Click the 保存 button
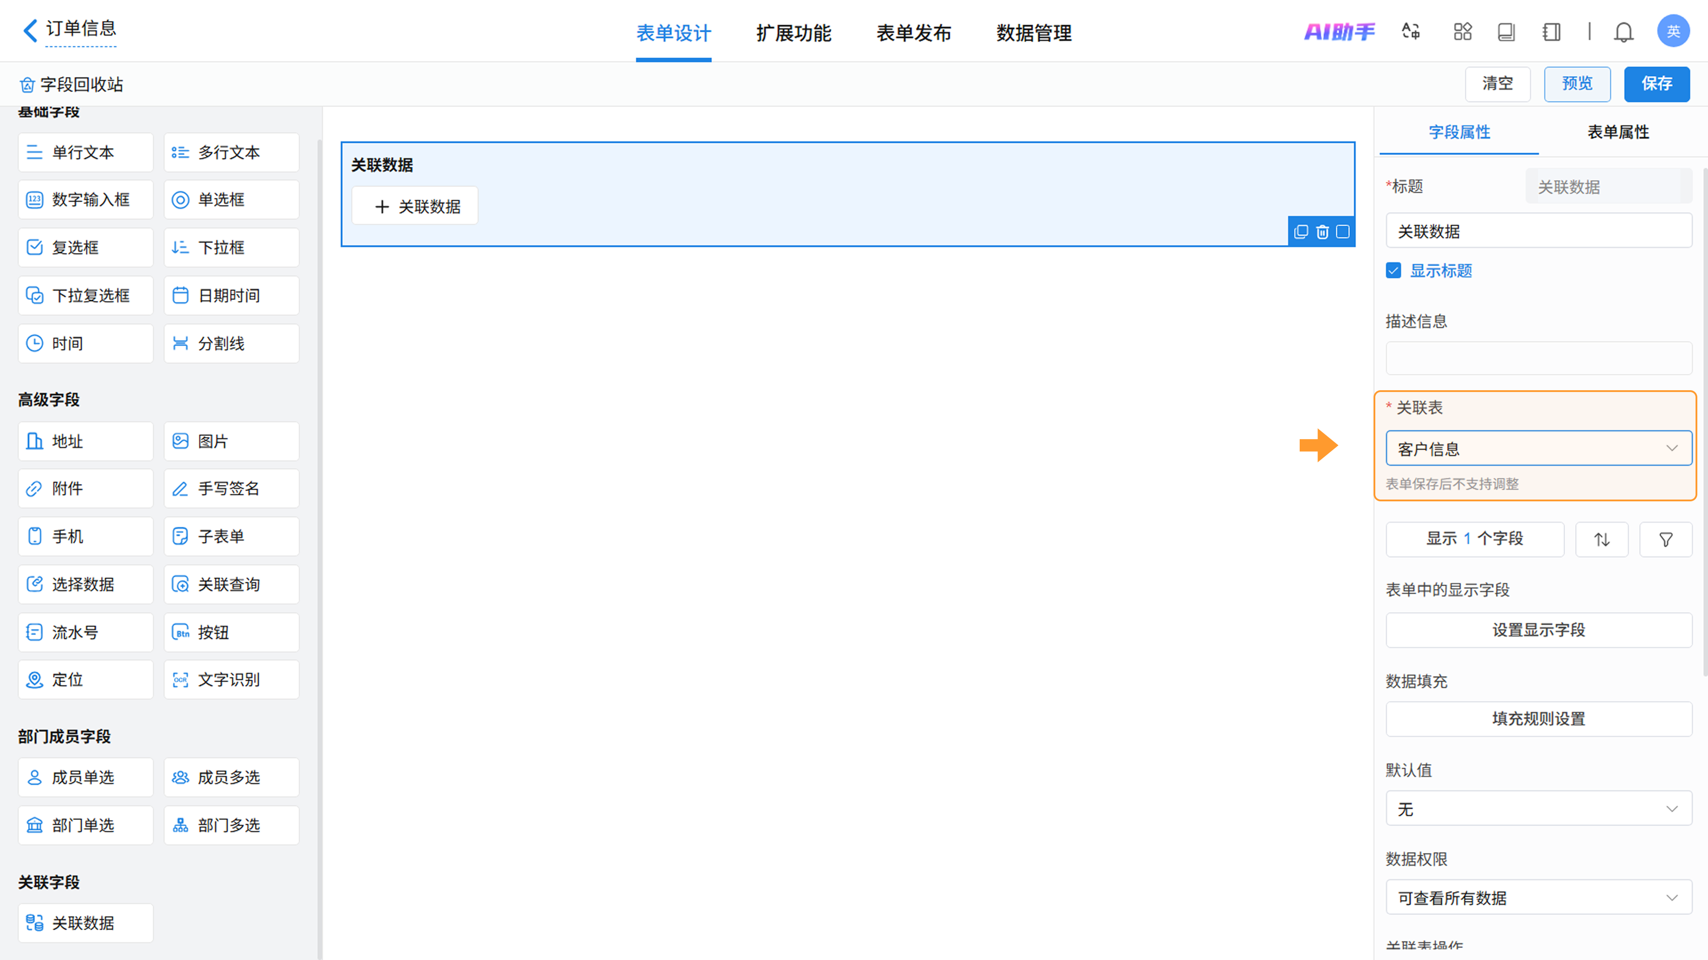The image size is (1708, 960). (x=1656, y=84)
